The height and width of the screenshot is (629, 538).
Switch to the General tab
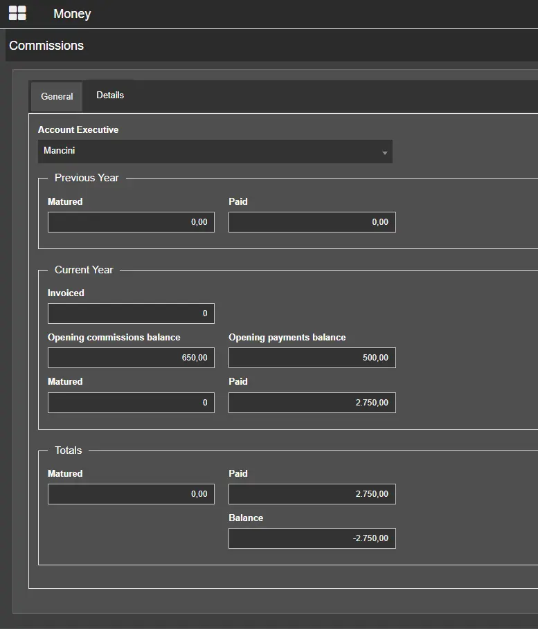[57, 97]
